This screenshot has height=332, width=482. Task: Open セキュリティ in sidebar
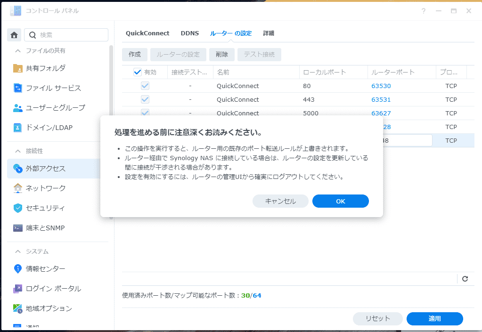[54, 208]
